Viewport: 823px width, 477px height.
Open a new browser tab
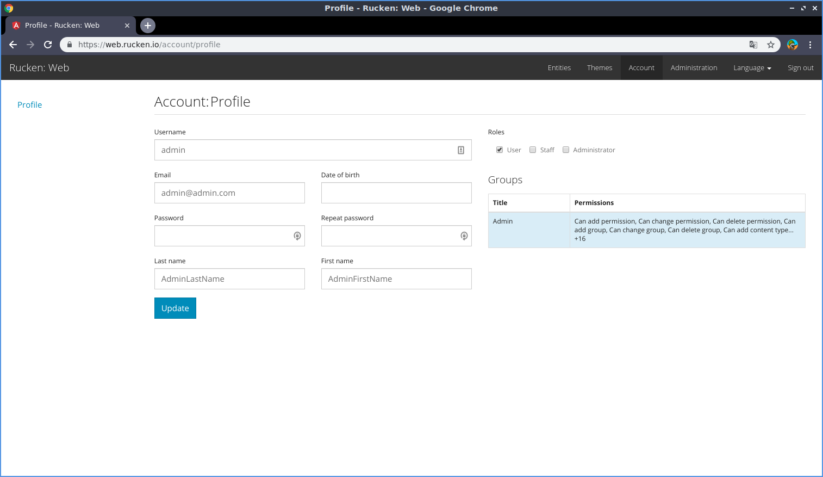pos(148,26)
